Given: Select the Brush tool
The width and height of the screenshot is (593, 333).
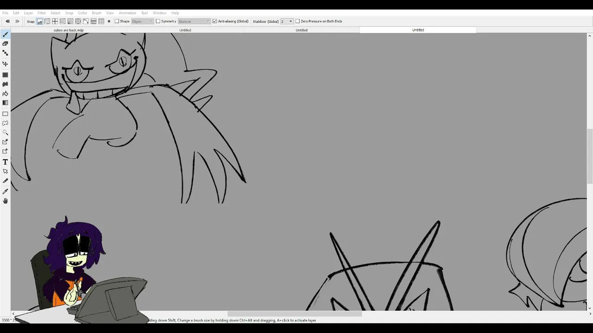Looking at the screenshot, I should coord(5,35).
